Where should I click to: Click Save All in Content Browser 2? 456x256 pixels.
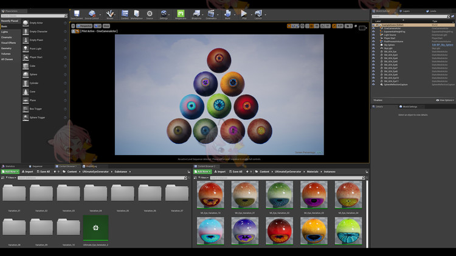(x=236, y=171)
